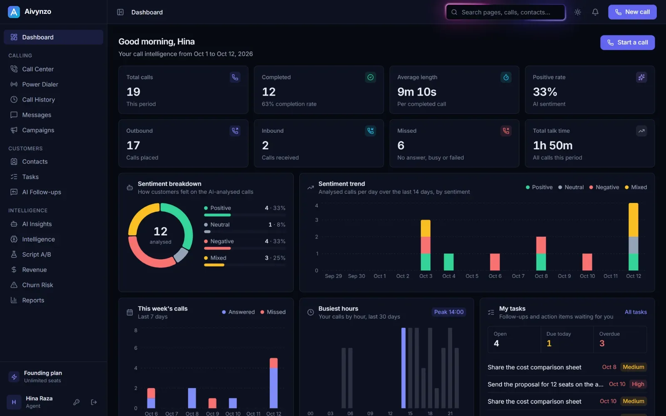This screenshot has height=416, width=666.
Task: Click the Intelligence brain icon
Action: pos(14,239)
